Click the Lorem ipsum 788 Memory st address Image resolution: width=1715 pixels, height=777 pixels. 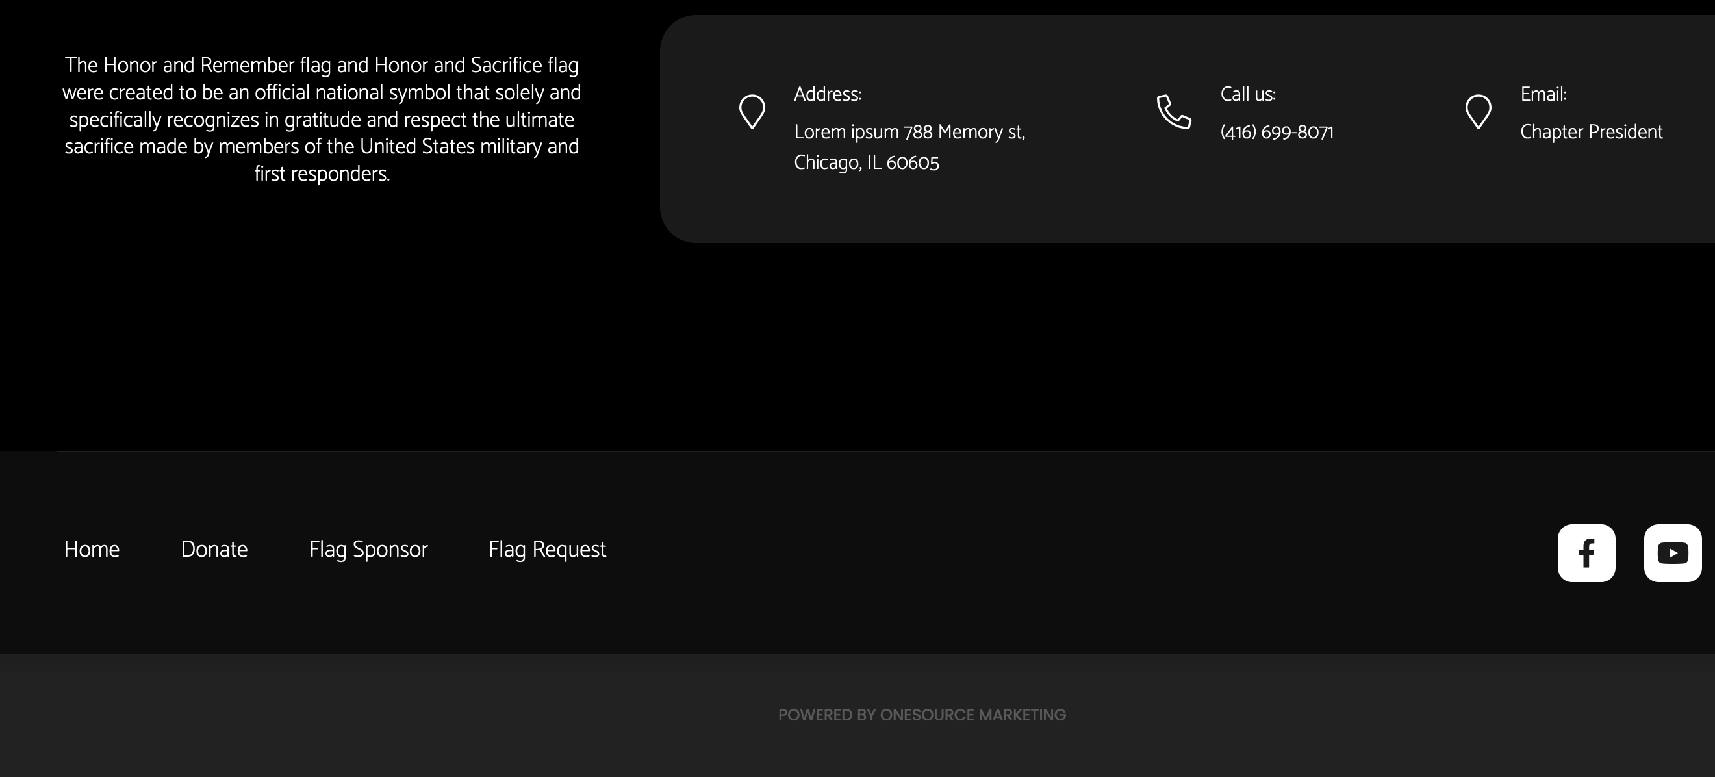[x=909, y=133]
